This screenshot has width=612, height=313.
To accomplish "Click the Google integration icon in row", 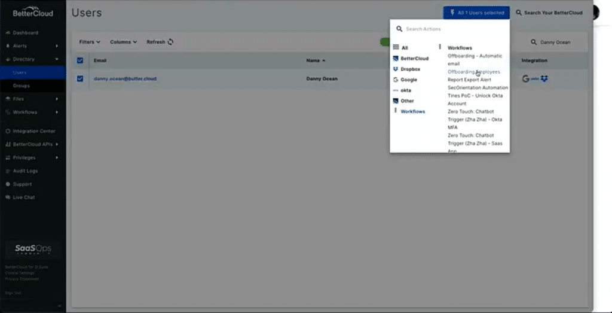I will pyautogui.click(x=526, y=79).
